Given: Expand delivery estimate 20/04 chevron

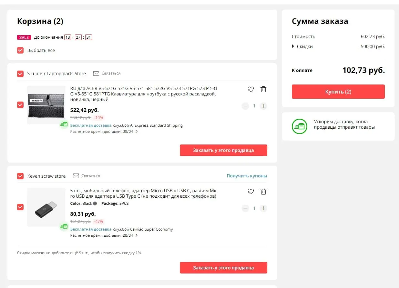Looking at the screenshot, I should 137,235.
